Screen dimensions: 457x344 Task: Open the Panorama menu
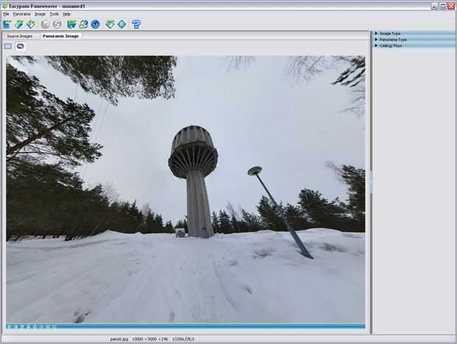click(x=21, y=14)
